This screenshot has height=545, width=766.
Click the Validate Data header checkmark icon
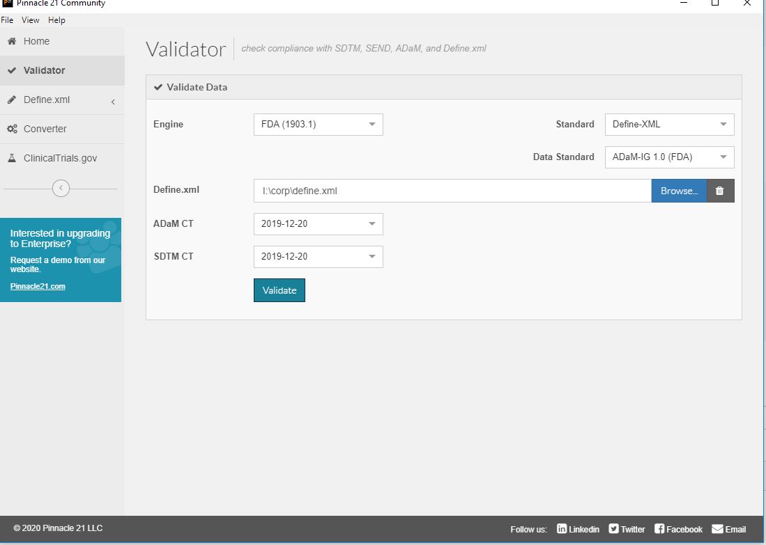[x=158, y=87]
